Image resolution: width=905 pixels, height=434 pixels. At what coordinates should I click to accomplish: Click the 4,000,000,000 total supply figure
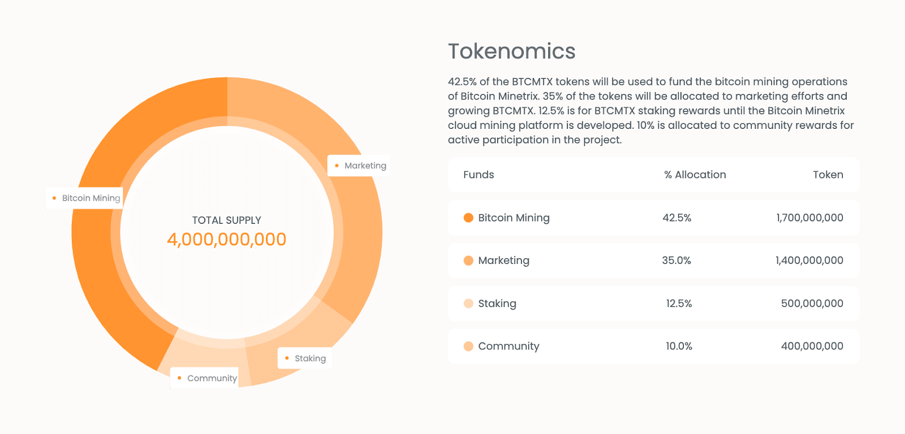click(x=227, y=240)
